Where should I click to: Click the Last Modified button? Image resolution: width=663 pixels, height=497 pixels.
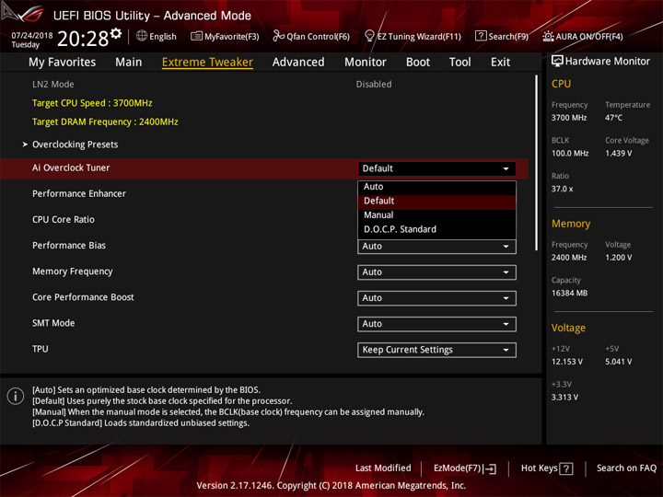tap(383, 468)
